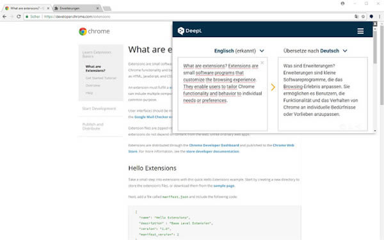384x240 pixels.
Task: Click the manifest.json code text
Action: point(175,196)
